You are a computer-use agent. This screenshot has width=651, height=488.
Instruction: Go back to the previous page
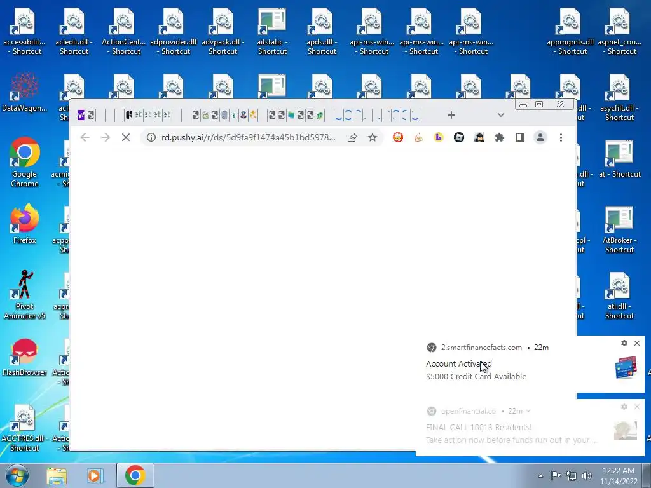(85, 137)
